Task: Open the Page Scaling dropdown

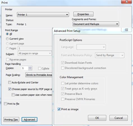Action: click(39, 75)
